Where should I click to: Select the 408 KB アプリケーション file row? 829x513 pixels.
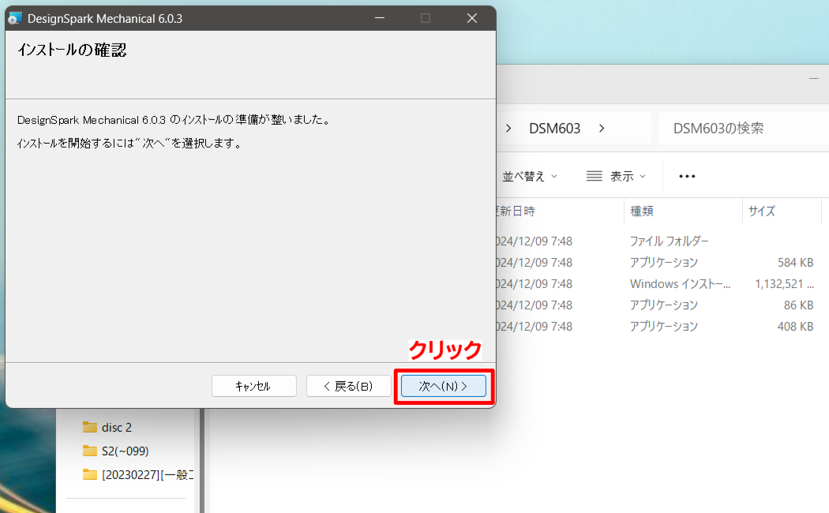[658, 327]
